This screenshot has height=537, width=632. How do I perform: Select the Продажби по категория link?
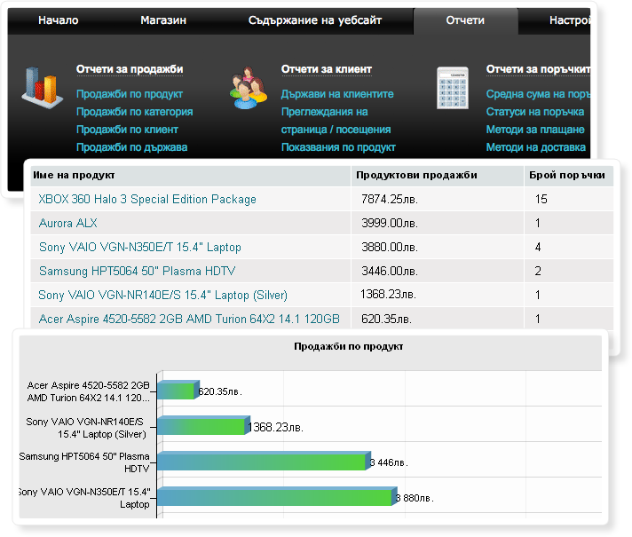tap(134, 112)
